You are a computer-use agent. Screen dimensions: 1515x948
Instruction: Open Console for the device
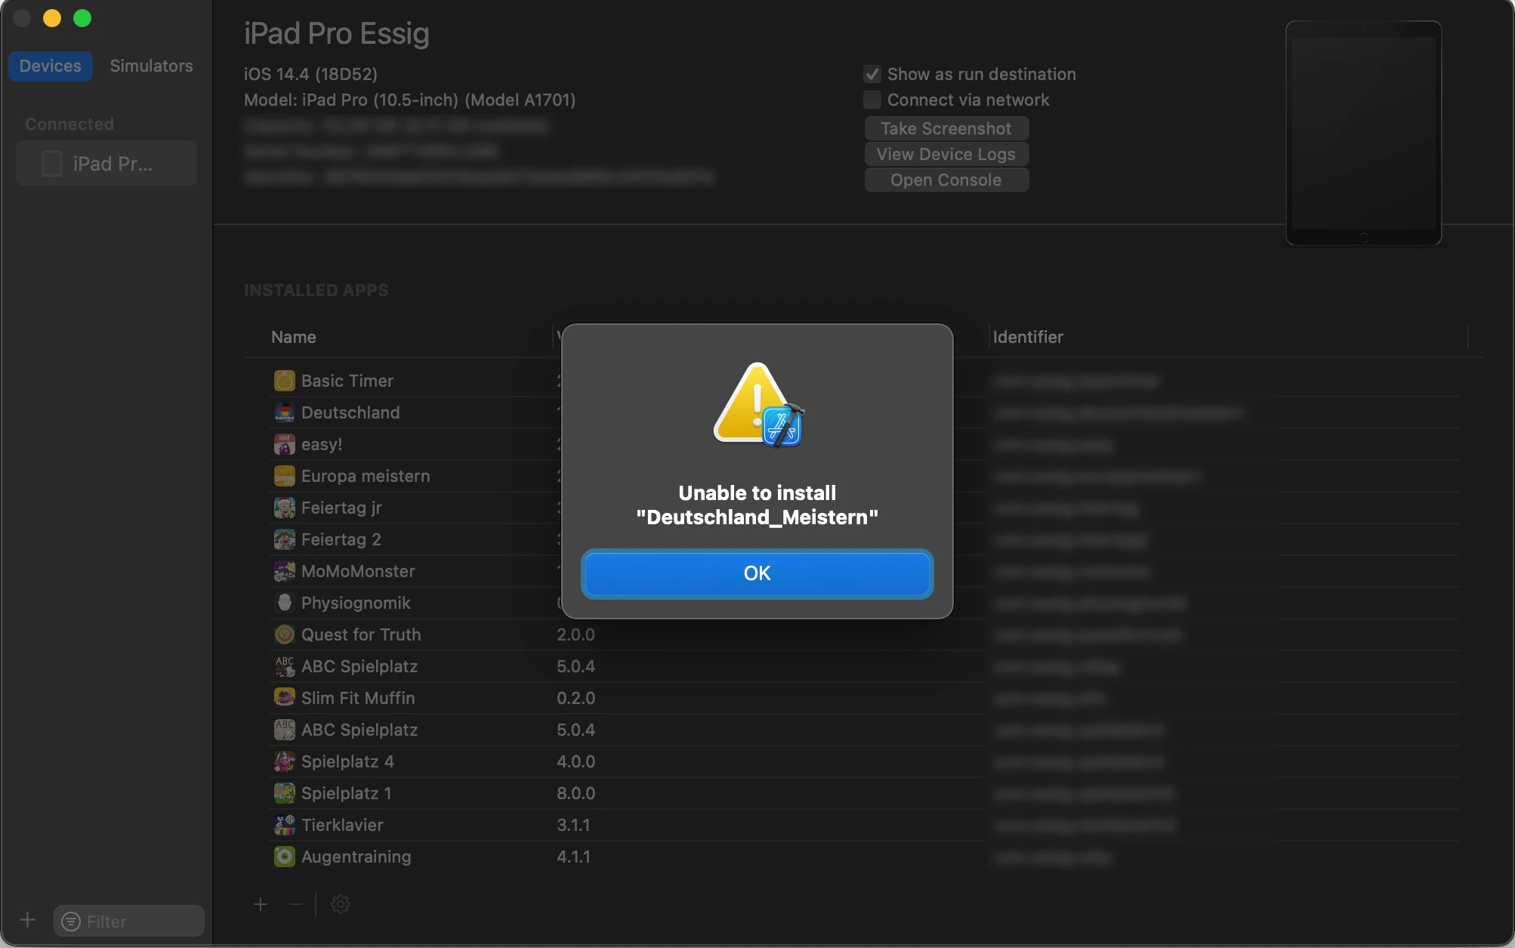click(x=946, y=180)
